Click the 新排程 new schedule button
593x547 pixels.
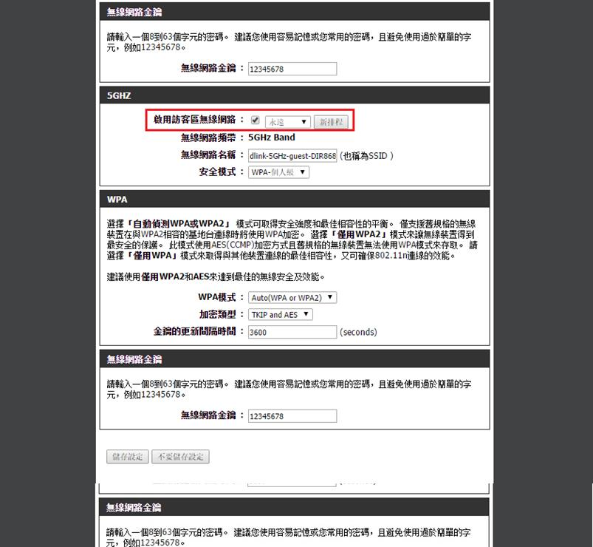click(x=330, y=122)
